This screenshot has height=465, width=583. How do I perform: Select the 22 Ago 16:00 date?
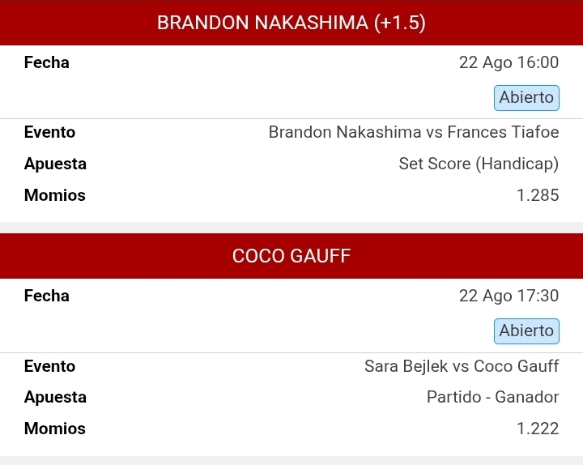[509, 62]
